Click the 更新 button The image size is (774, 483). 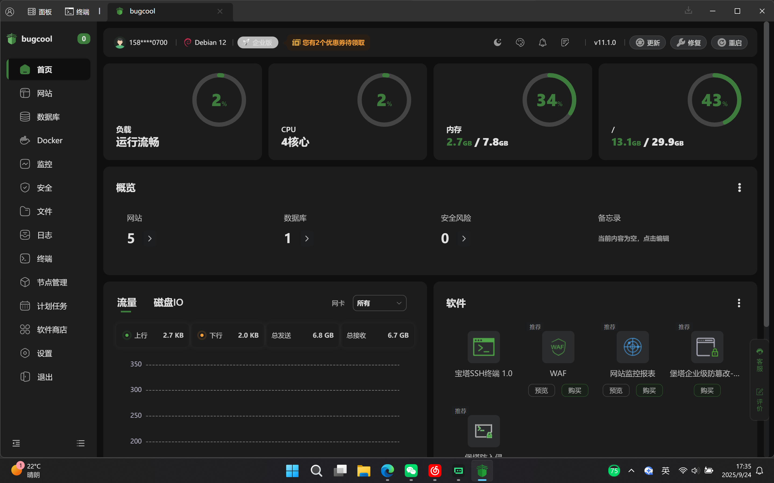tap(647, 42)
